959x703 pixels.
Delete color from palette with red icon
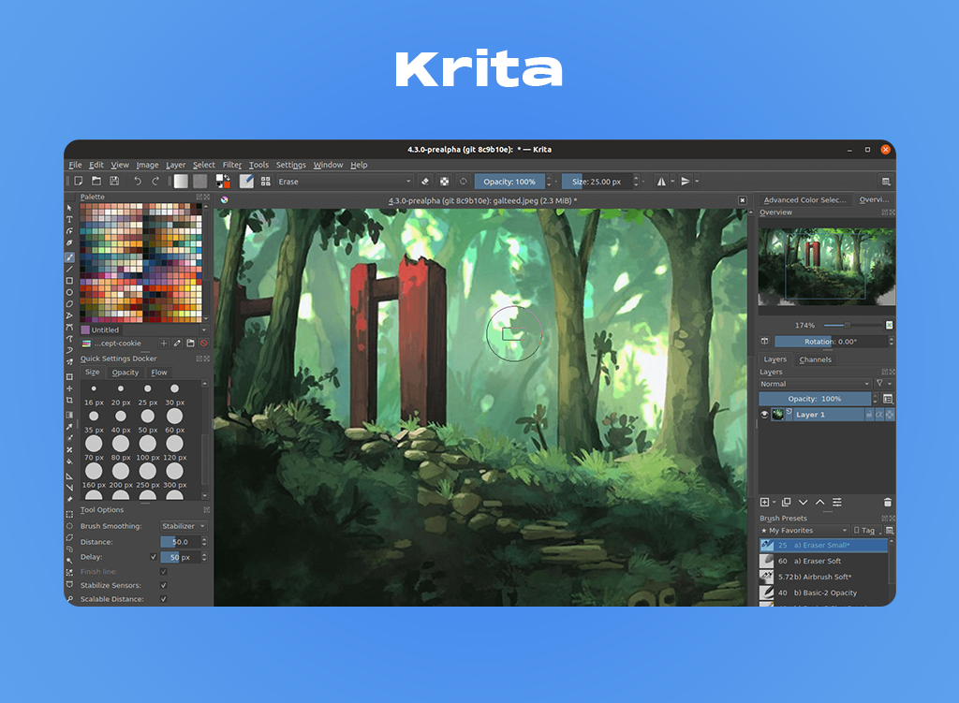[203, 344]
